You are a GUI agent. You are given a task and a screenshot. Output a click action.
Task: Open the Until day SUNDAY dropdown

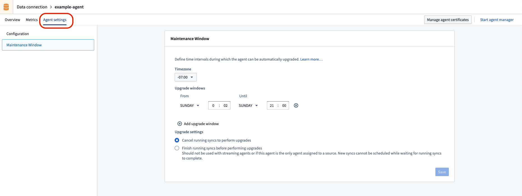point(248,105)
